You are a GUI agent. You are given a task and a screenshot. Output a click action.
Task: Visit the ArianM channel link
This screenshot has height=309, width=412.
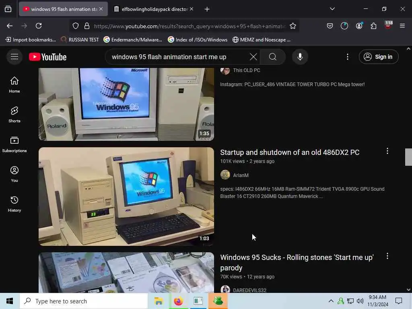coord(241,175)
